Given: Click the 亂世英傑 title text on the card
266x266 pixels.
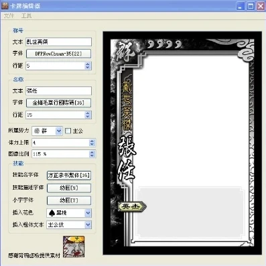Looking at the screenshot, I should coord(127,106).
